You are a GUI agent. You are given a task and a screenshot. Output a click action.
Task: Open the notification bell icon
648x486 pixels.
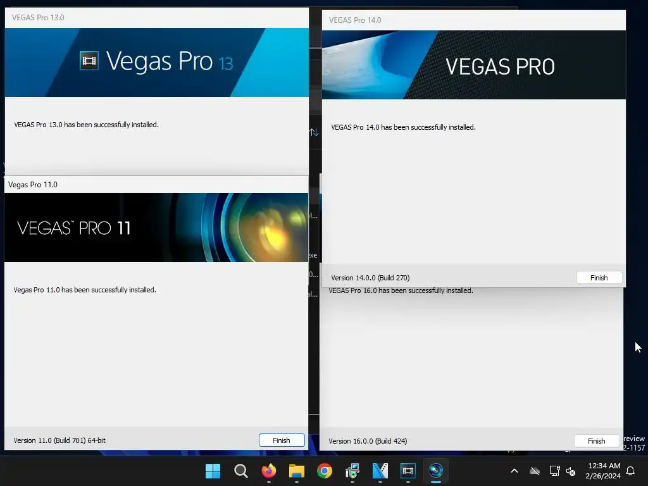coord(631,471)
